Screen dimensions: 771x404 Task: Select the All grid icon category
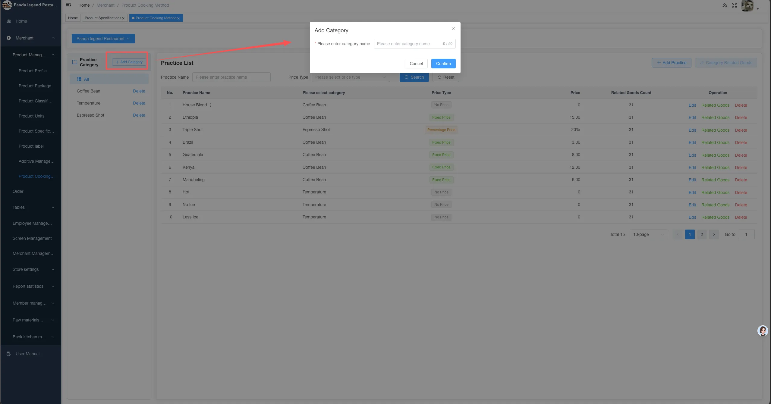pyautogui.click(x=79, y=79)
